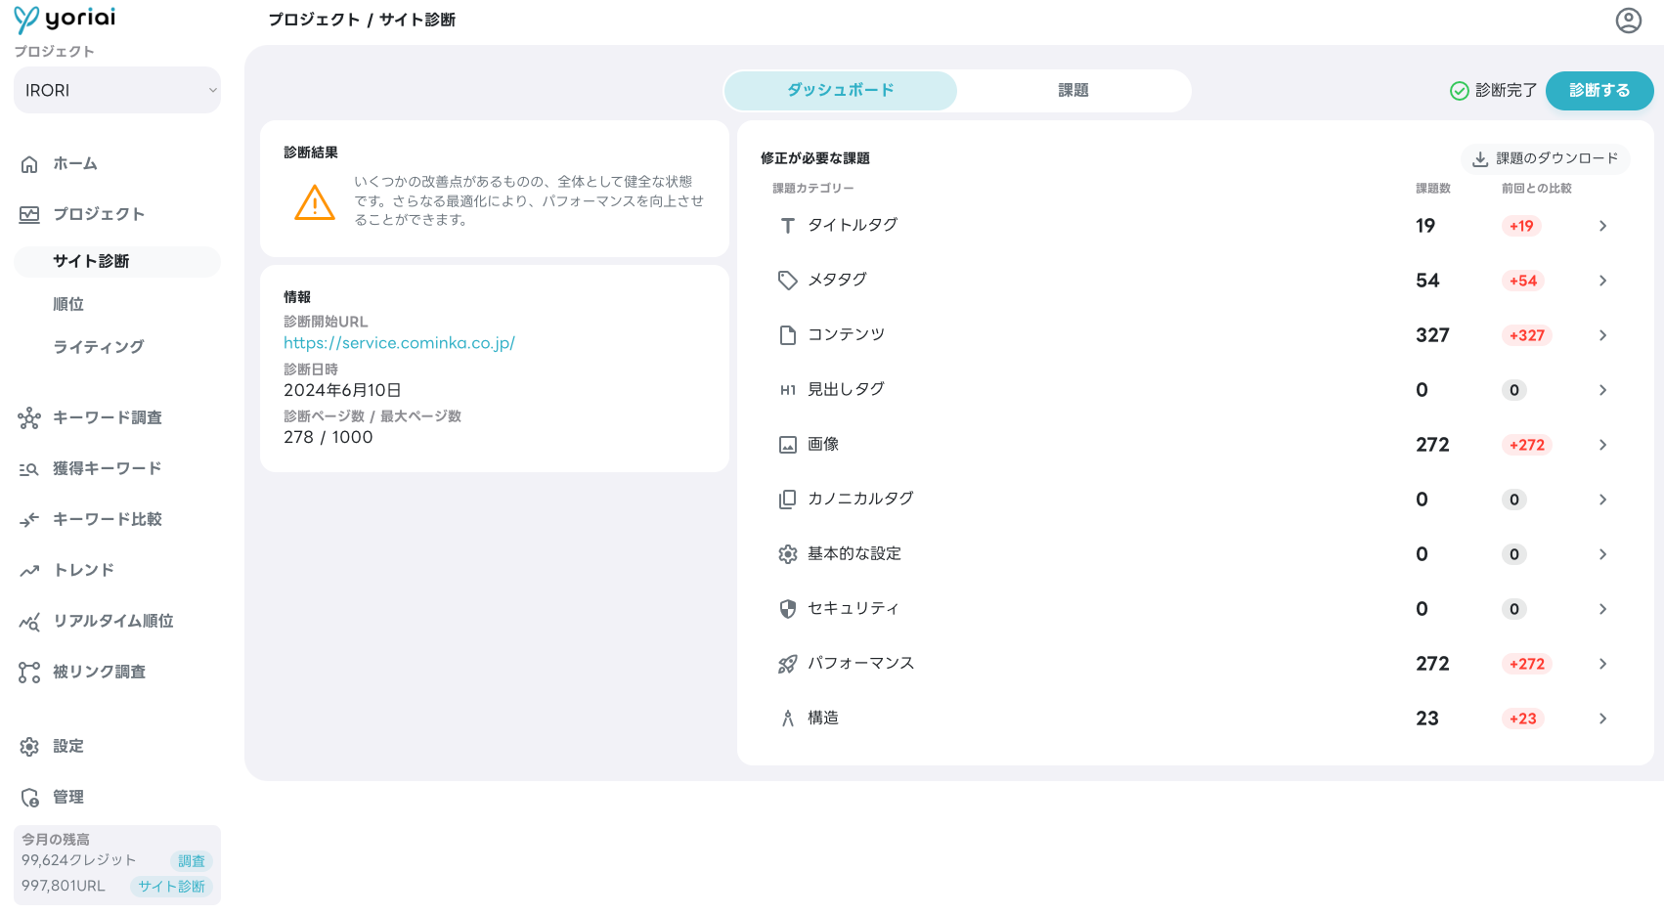This screenshot has width=1664, height=915.
Task: Switch to the ダッシュボード tab
Action: [x=841, y=90]
